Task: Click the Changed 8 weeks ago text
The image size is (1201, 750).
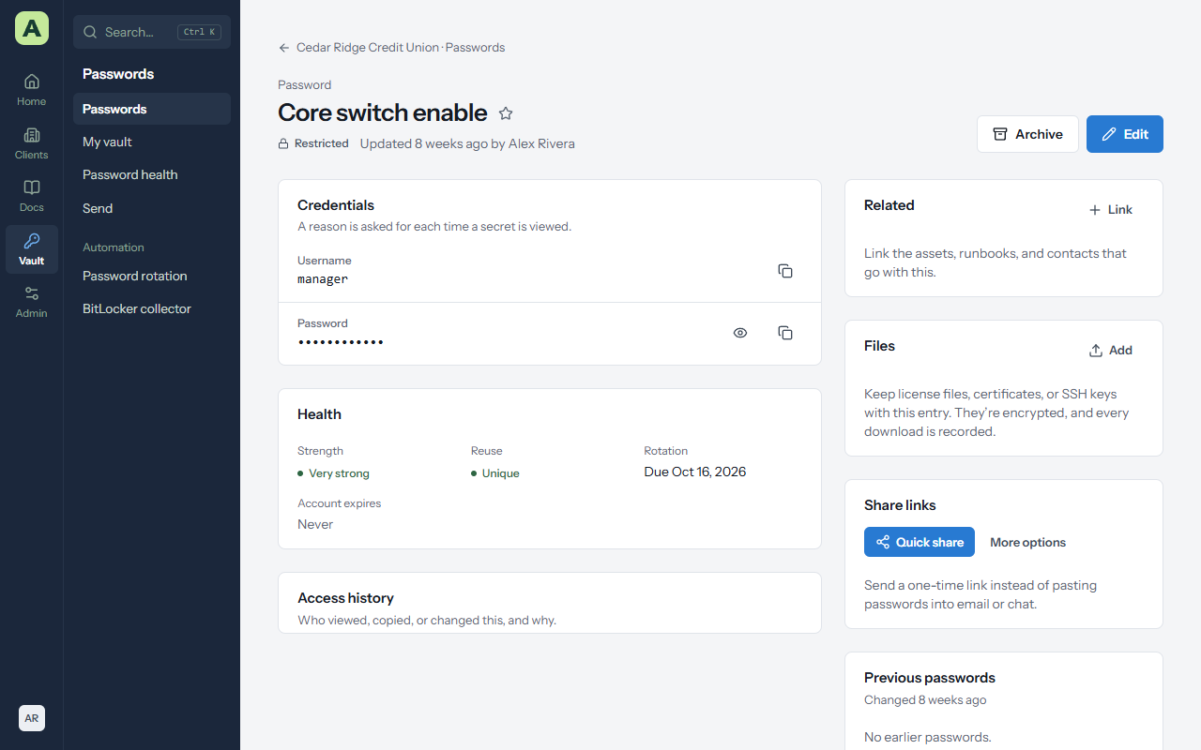Action: tap(925, 700)
